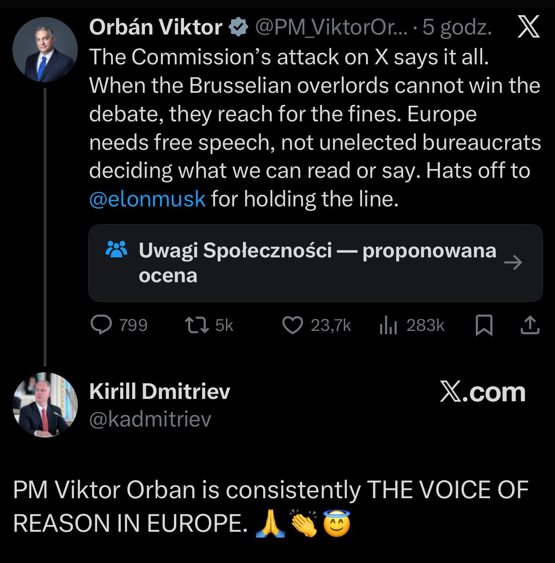555x563 pixels.
Task: Tap the share upload icon
Action: click(530, 325)
